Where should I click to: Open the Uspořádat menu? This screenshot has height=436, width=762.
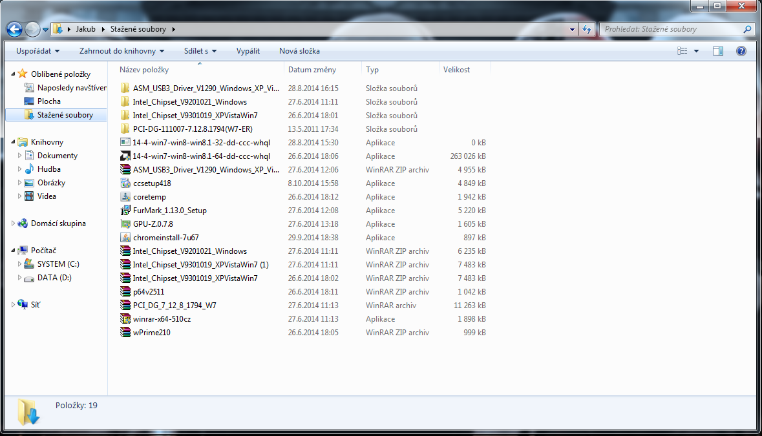pos(37,51)
